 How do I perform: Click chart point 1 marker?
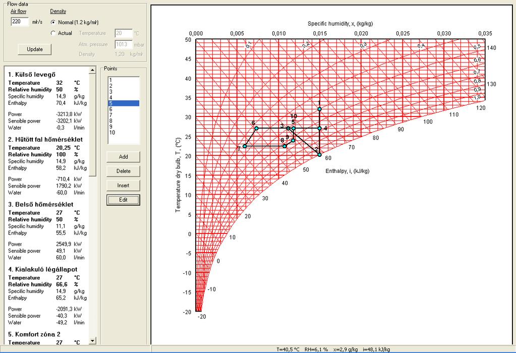(x=320, y=109)
